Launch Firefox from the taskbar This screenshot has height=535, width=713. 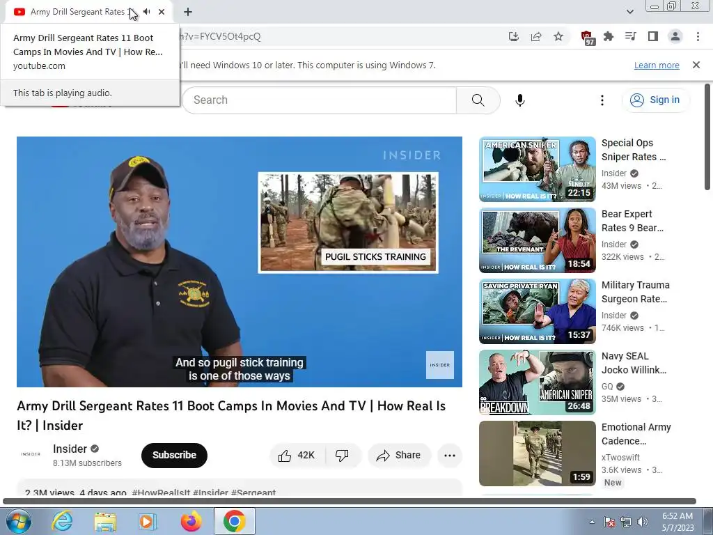[191, 521]
